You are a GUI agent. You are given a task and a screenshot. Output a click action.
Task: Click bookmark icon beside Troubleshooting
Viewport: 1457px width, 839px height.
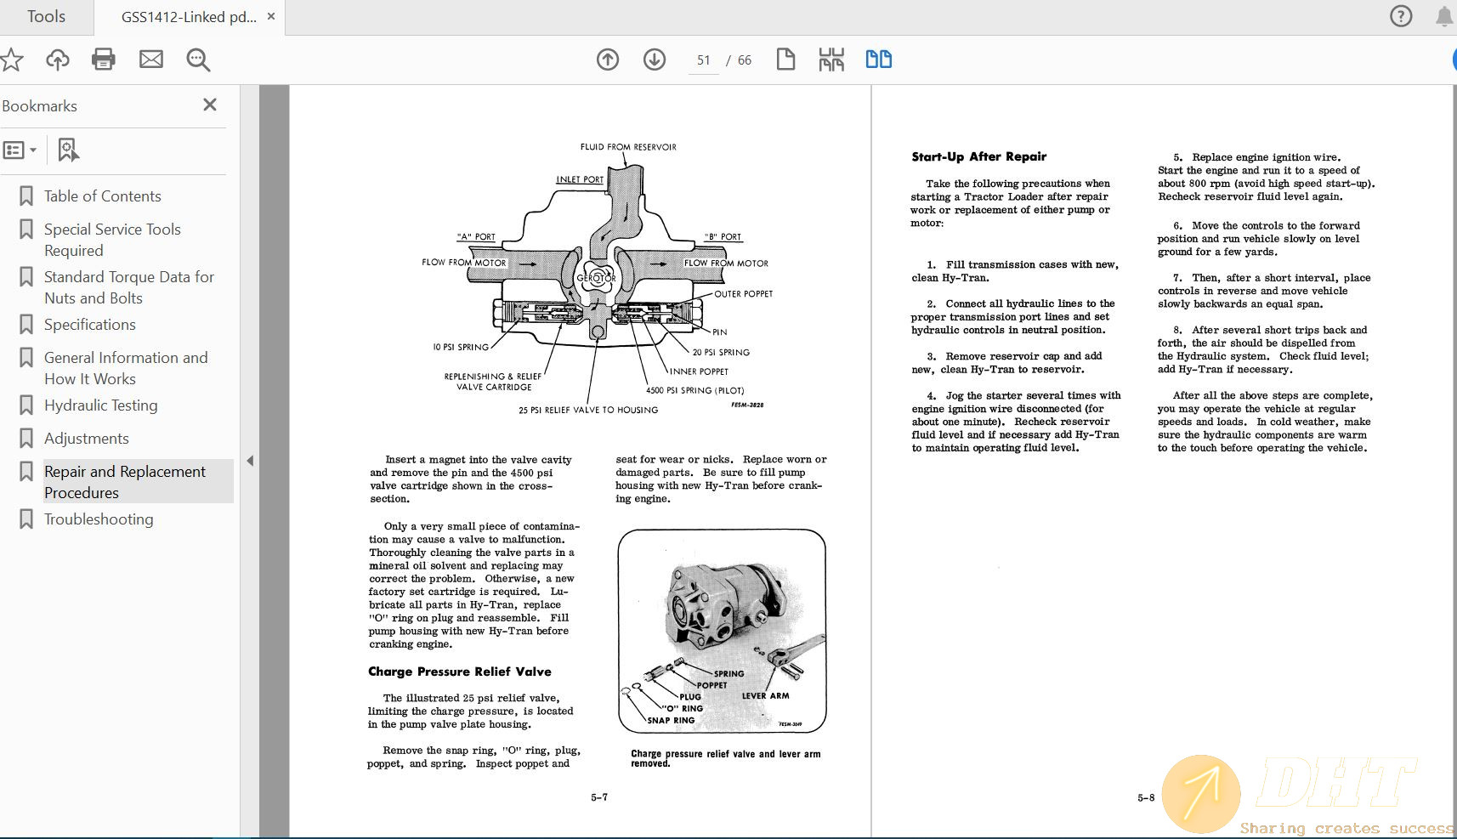coord(26,519)
